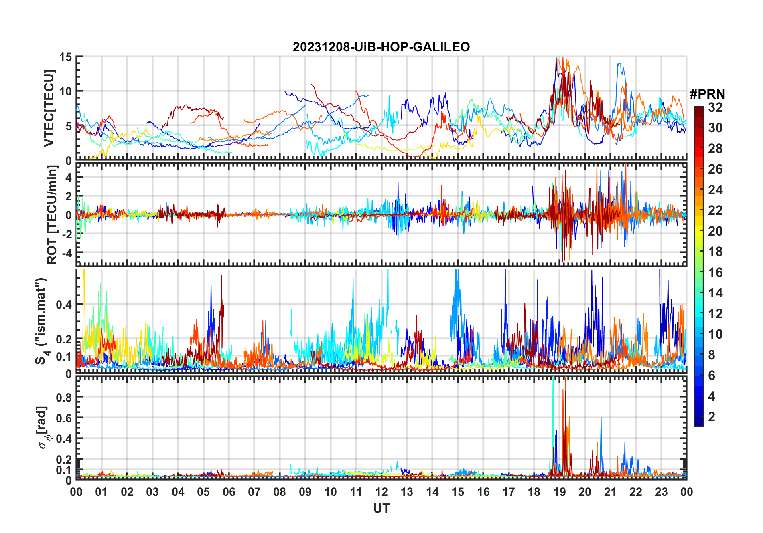Click the dark blue bottom of the colorbar

click(x=699, y=421)
